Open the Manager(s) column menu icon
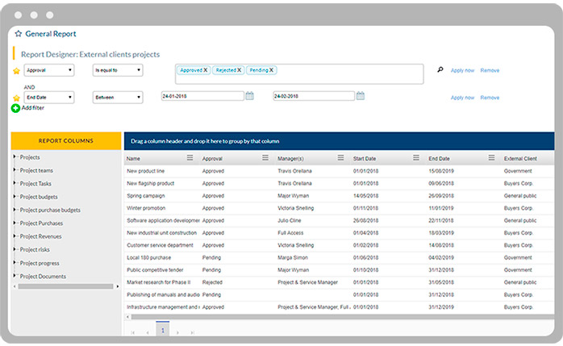This screenshot has height=346, width=563. tap(340, 159)
